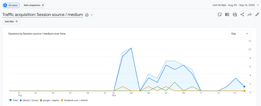Click the 'Last 28 days' label
Image resolution: width=261 pixels, height=106 pixels.
[x=219, y=5]
